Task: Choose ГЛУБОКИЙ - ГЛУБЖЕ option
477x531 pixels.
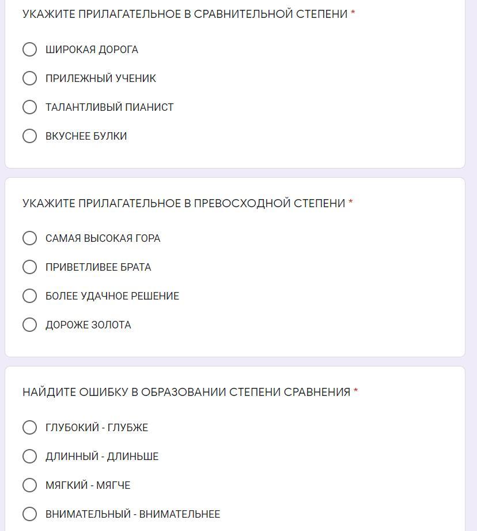Action: 29,428
